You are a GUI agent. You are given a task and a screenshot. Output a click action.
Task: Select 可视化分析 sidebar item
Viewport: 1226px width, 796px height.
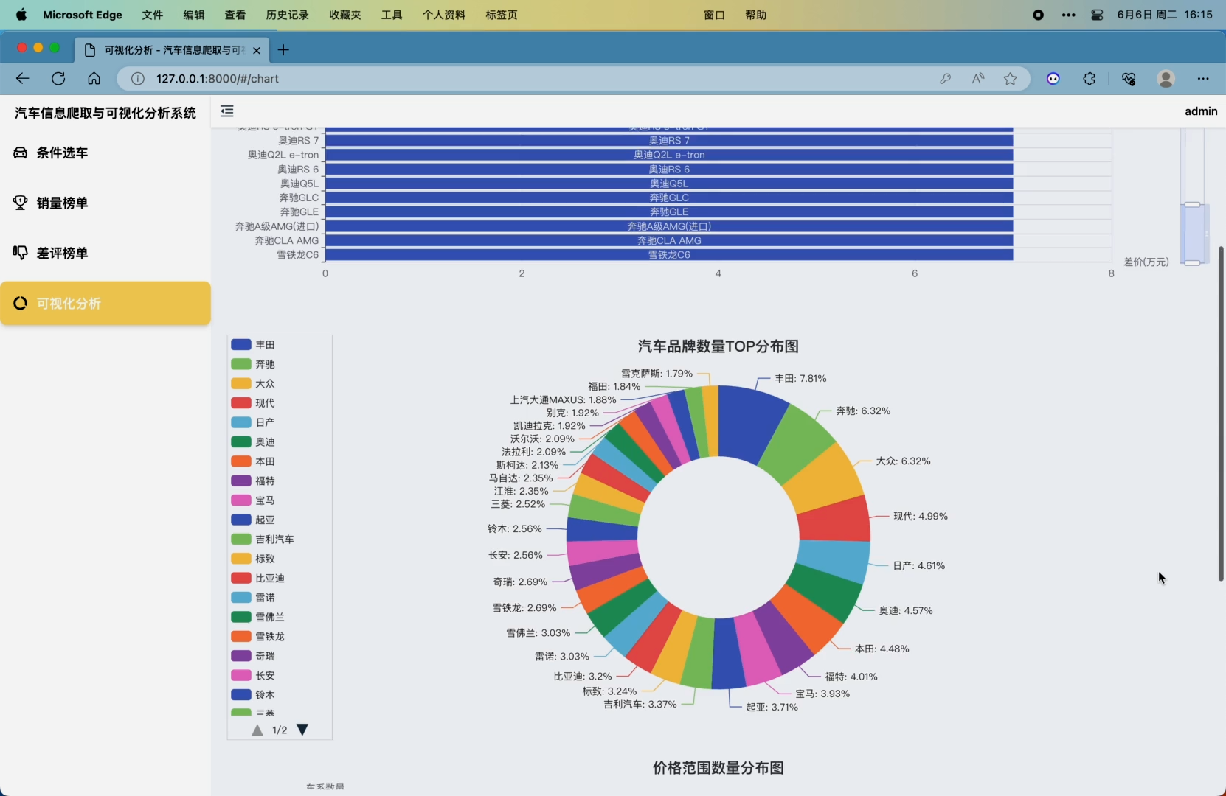(x=105, y=303)
